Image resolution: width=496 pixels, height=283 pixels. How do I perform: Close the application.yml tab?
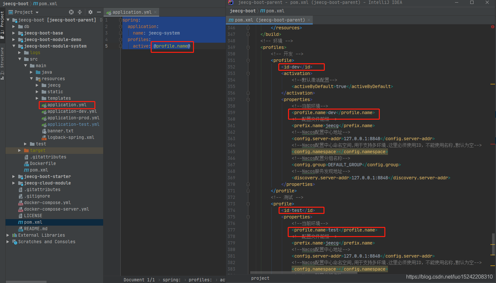155,12
